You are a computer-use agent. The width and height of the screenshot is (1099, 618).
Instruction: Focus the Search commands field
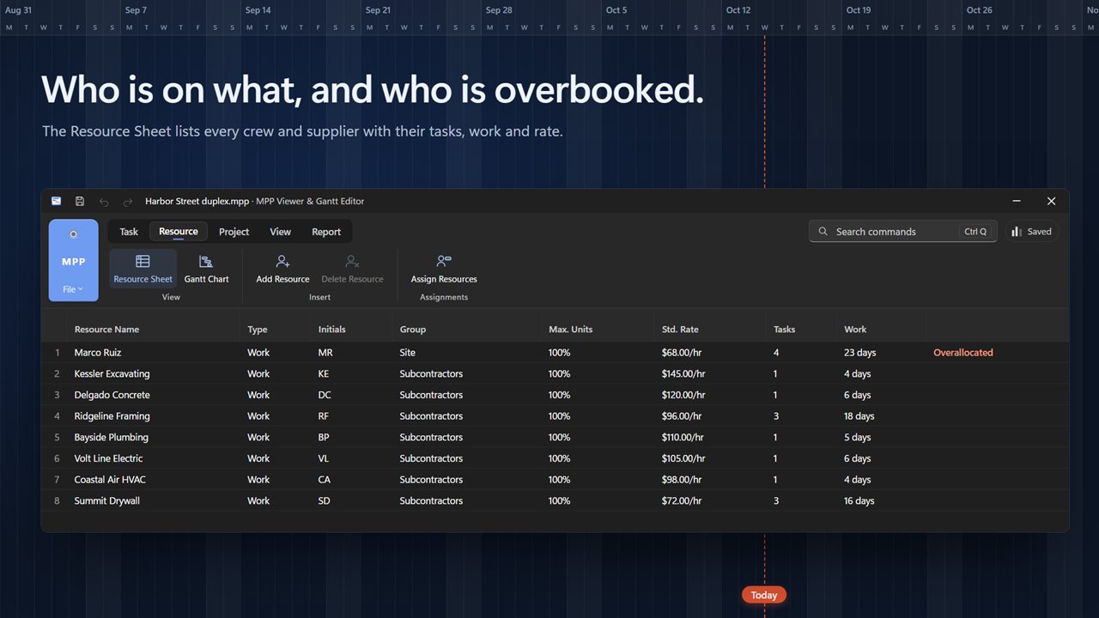(x=902, y=231)
